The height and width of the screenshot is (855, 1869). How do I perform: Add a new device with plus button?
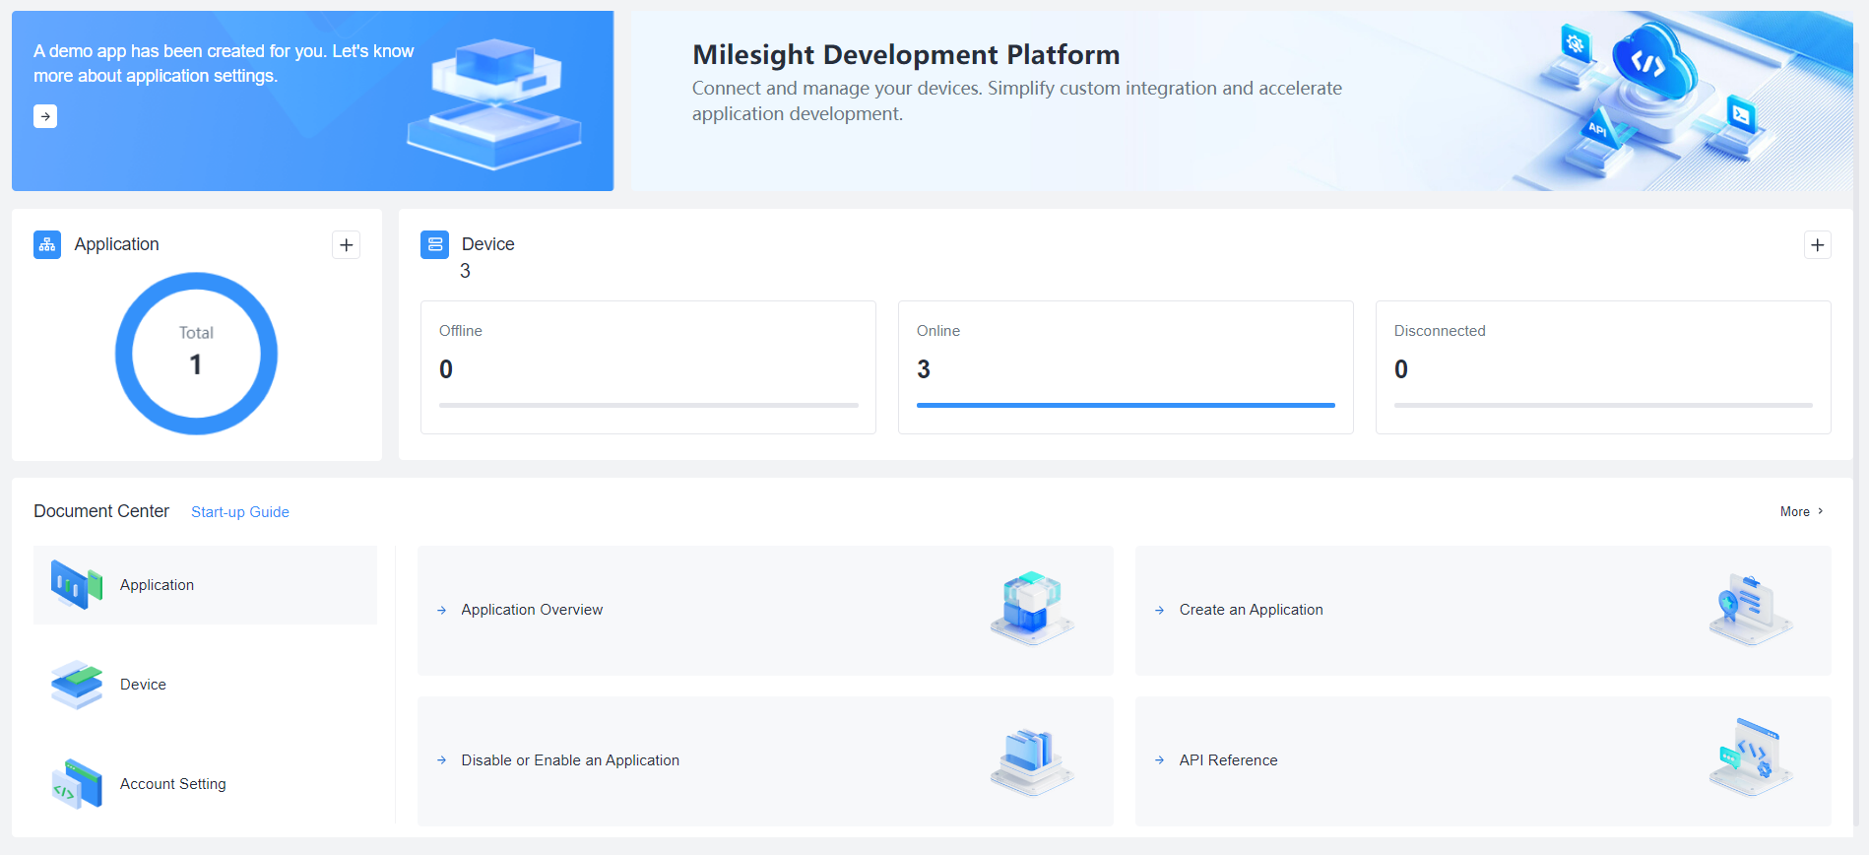[1817, 245]
